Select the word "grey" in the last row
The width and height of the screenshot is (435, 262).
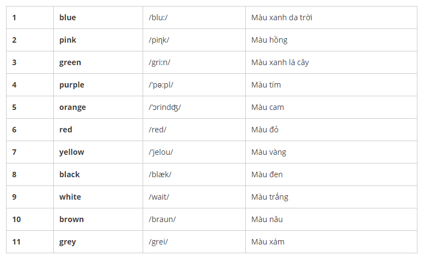click(x=67, y=242)
